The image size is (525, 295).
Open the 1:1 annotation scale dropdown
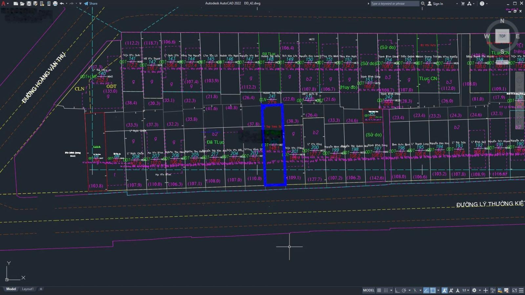click(x=465, y=290)
